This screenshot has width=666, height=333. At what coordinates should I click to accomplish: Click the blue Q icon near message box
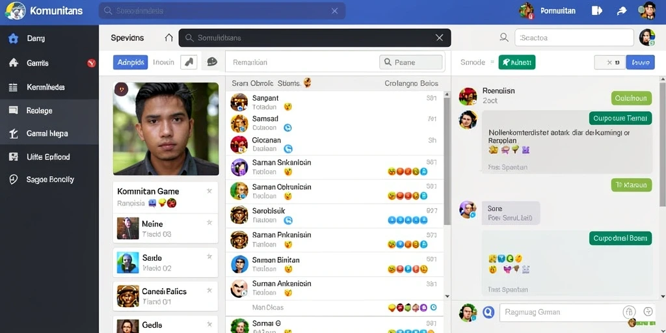coord(488,312)
